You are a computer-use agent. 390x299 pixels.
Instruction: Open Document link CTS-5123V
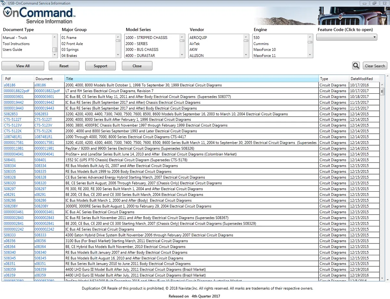[43, 126]
